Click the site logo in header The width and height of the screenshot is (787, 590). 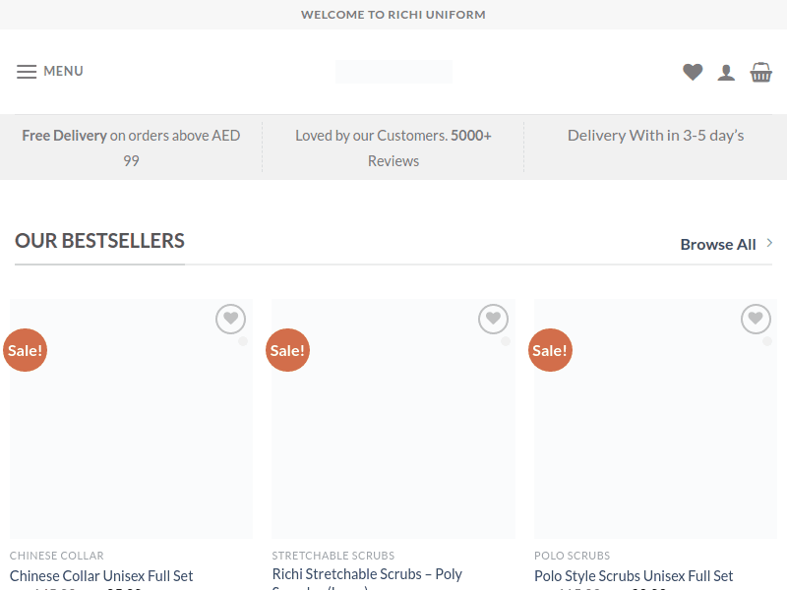pyautogui.click(x=393, y=72)
